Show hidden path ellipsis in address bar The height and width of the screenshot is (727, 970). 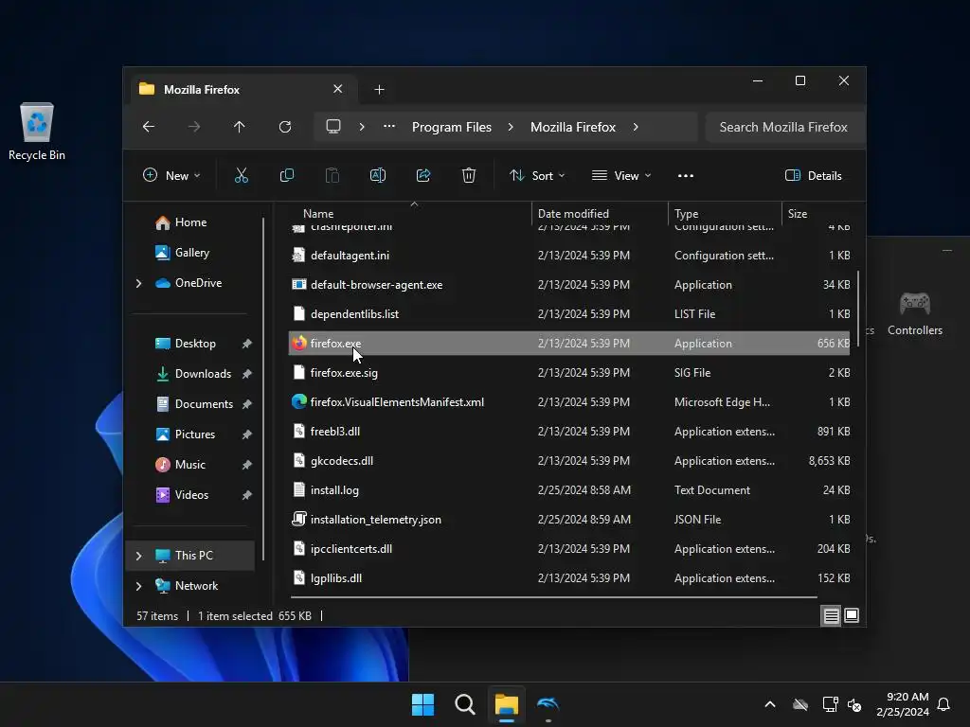389,126
